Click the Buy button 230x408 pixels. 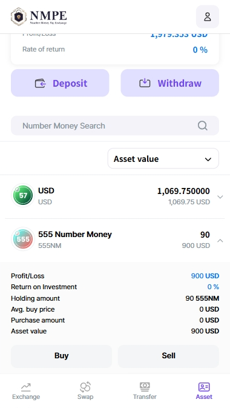[61, 356]
